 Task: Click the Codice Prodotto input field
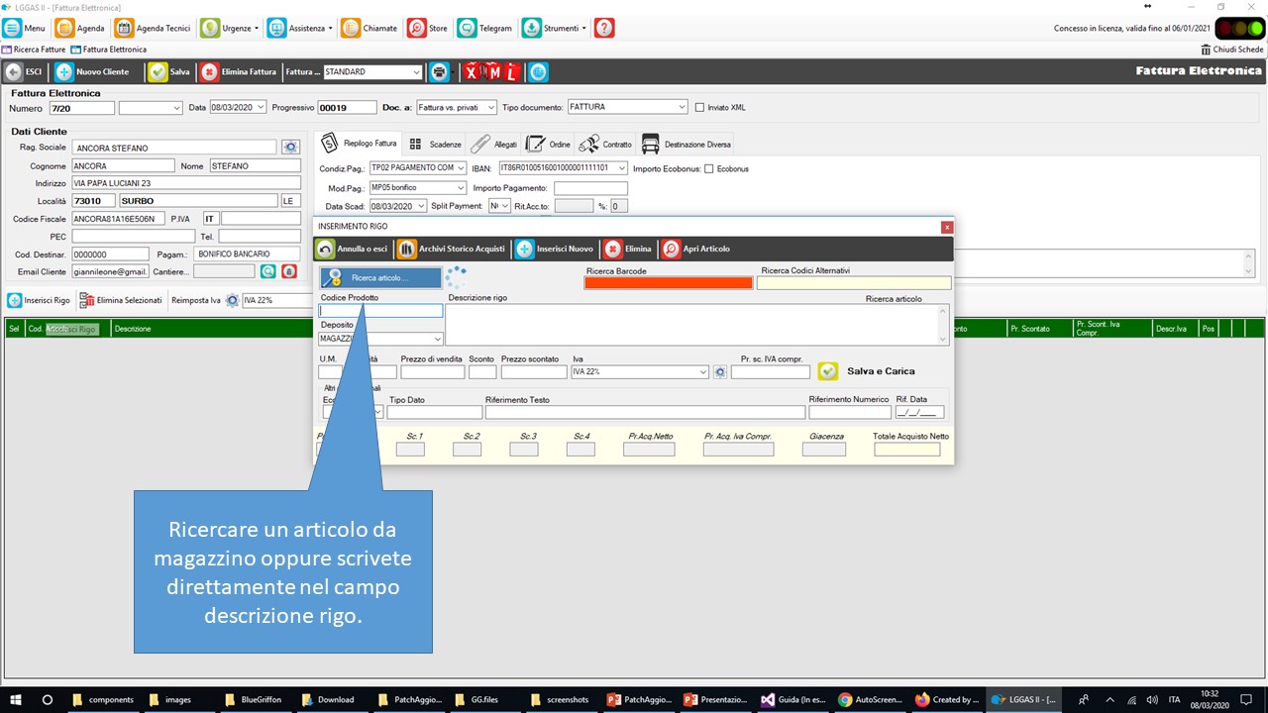[x=380, y=311]
